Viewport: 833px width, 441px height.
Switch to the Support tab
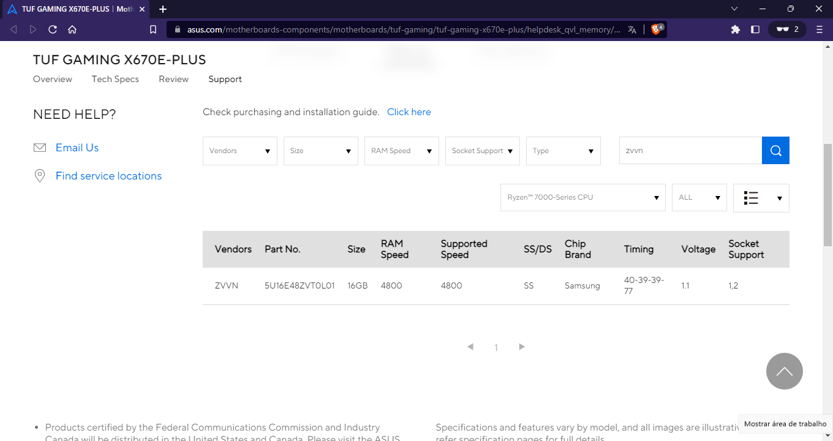click(x=225, y=79)
